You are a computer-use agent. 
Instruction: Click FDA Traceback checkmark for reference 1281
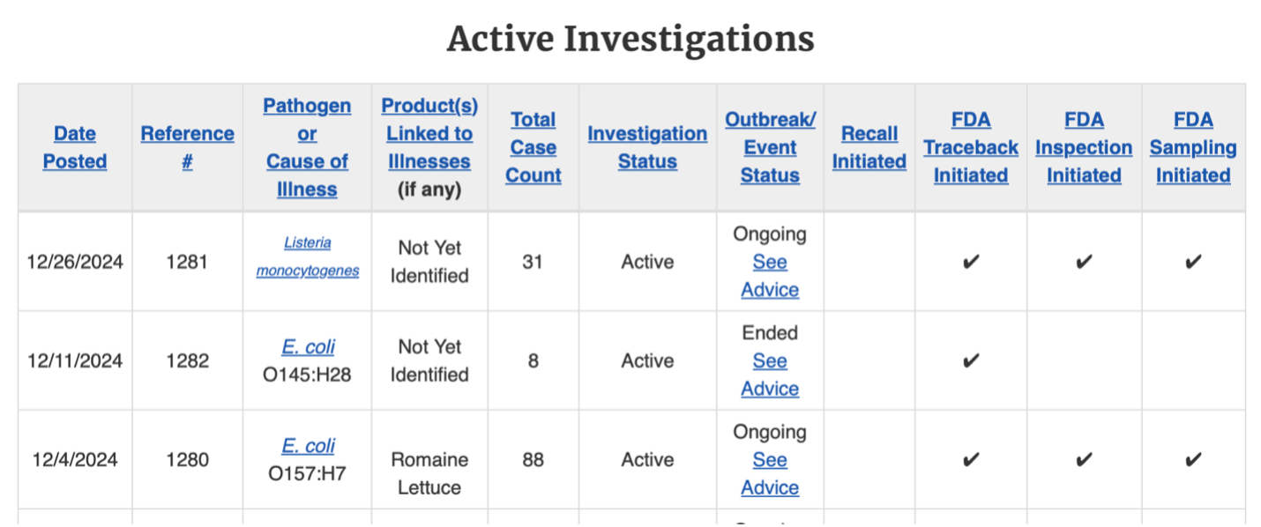[970, 262]
